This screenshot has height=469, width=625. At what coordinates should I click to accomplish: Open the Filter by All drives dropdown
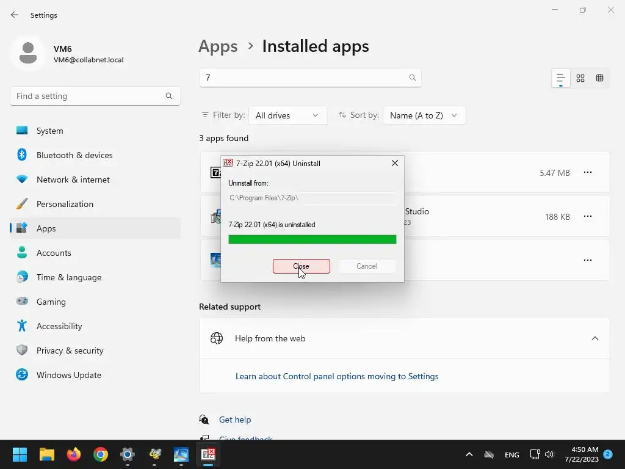click(x=287, y=115)
